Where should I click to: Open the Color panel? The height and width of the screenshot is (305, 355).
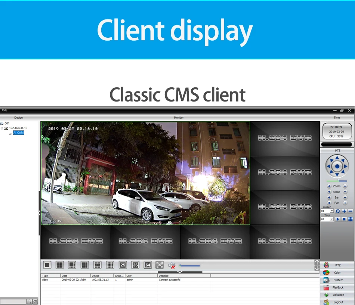click(337, 273)
